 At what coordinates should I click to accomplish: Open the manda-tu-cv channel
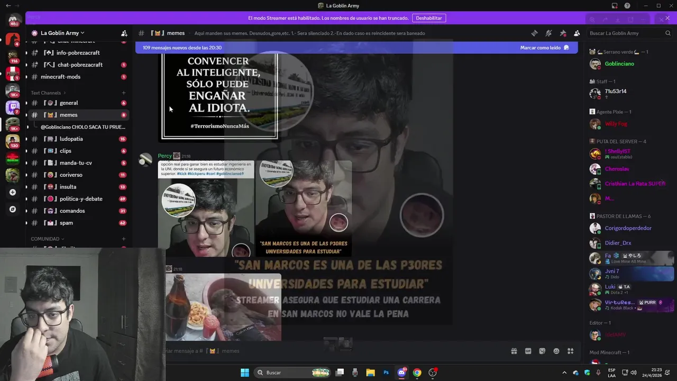[78, 163]
